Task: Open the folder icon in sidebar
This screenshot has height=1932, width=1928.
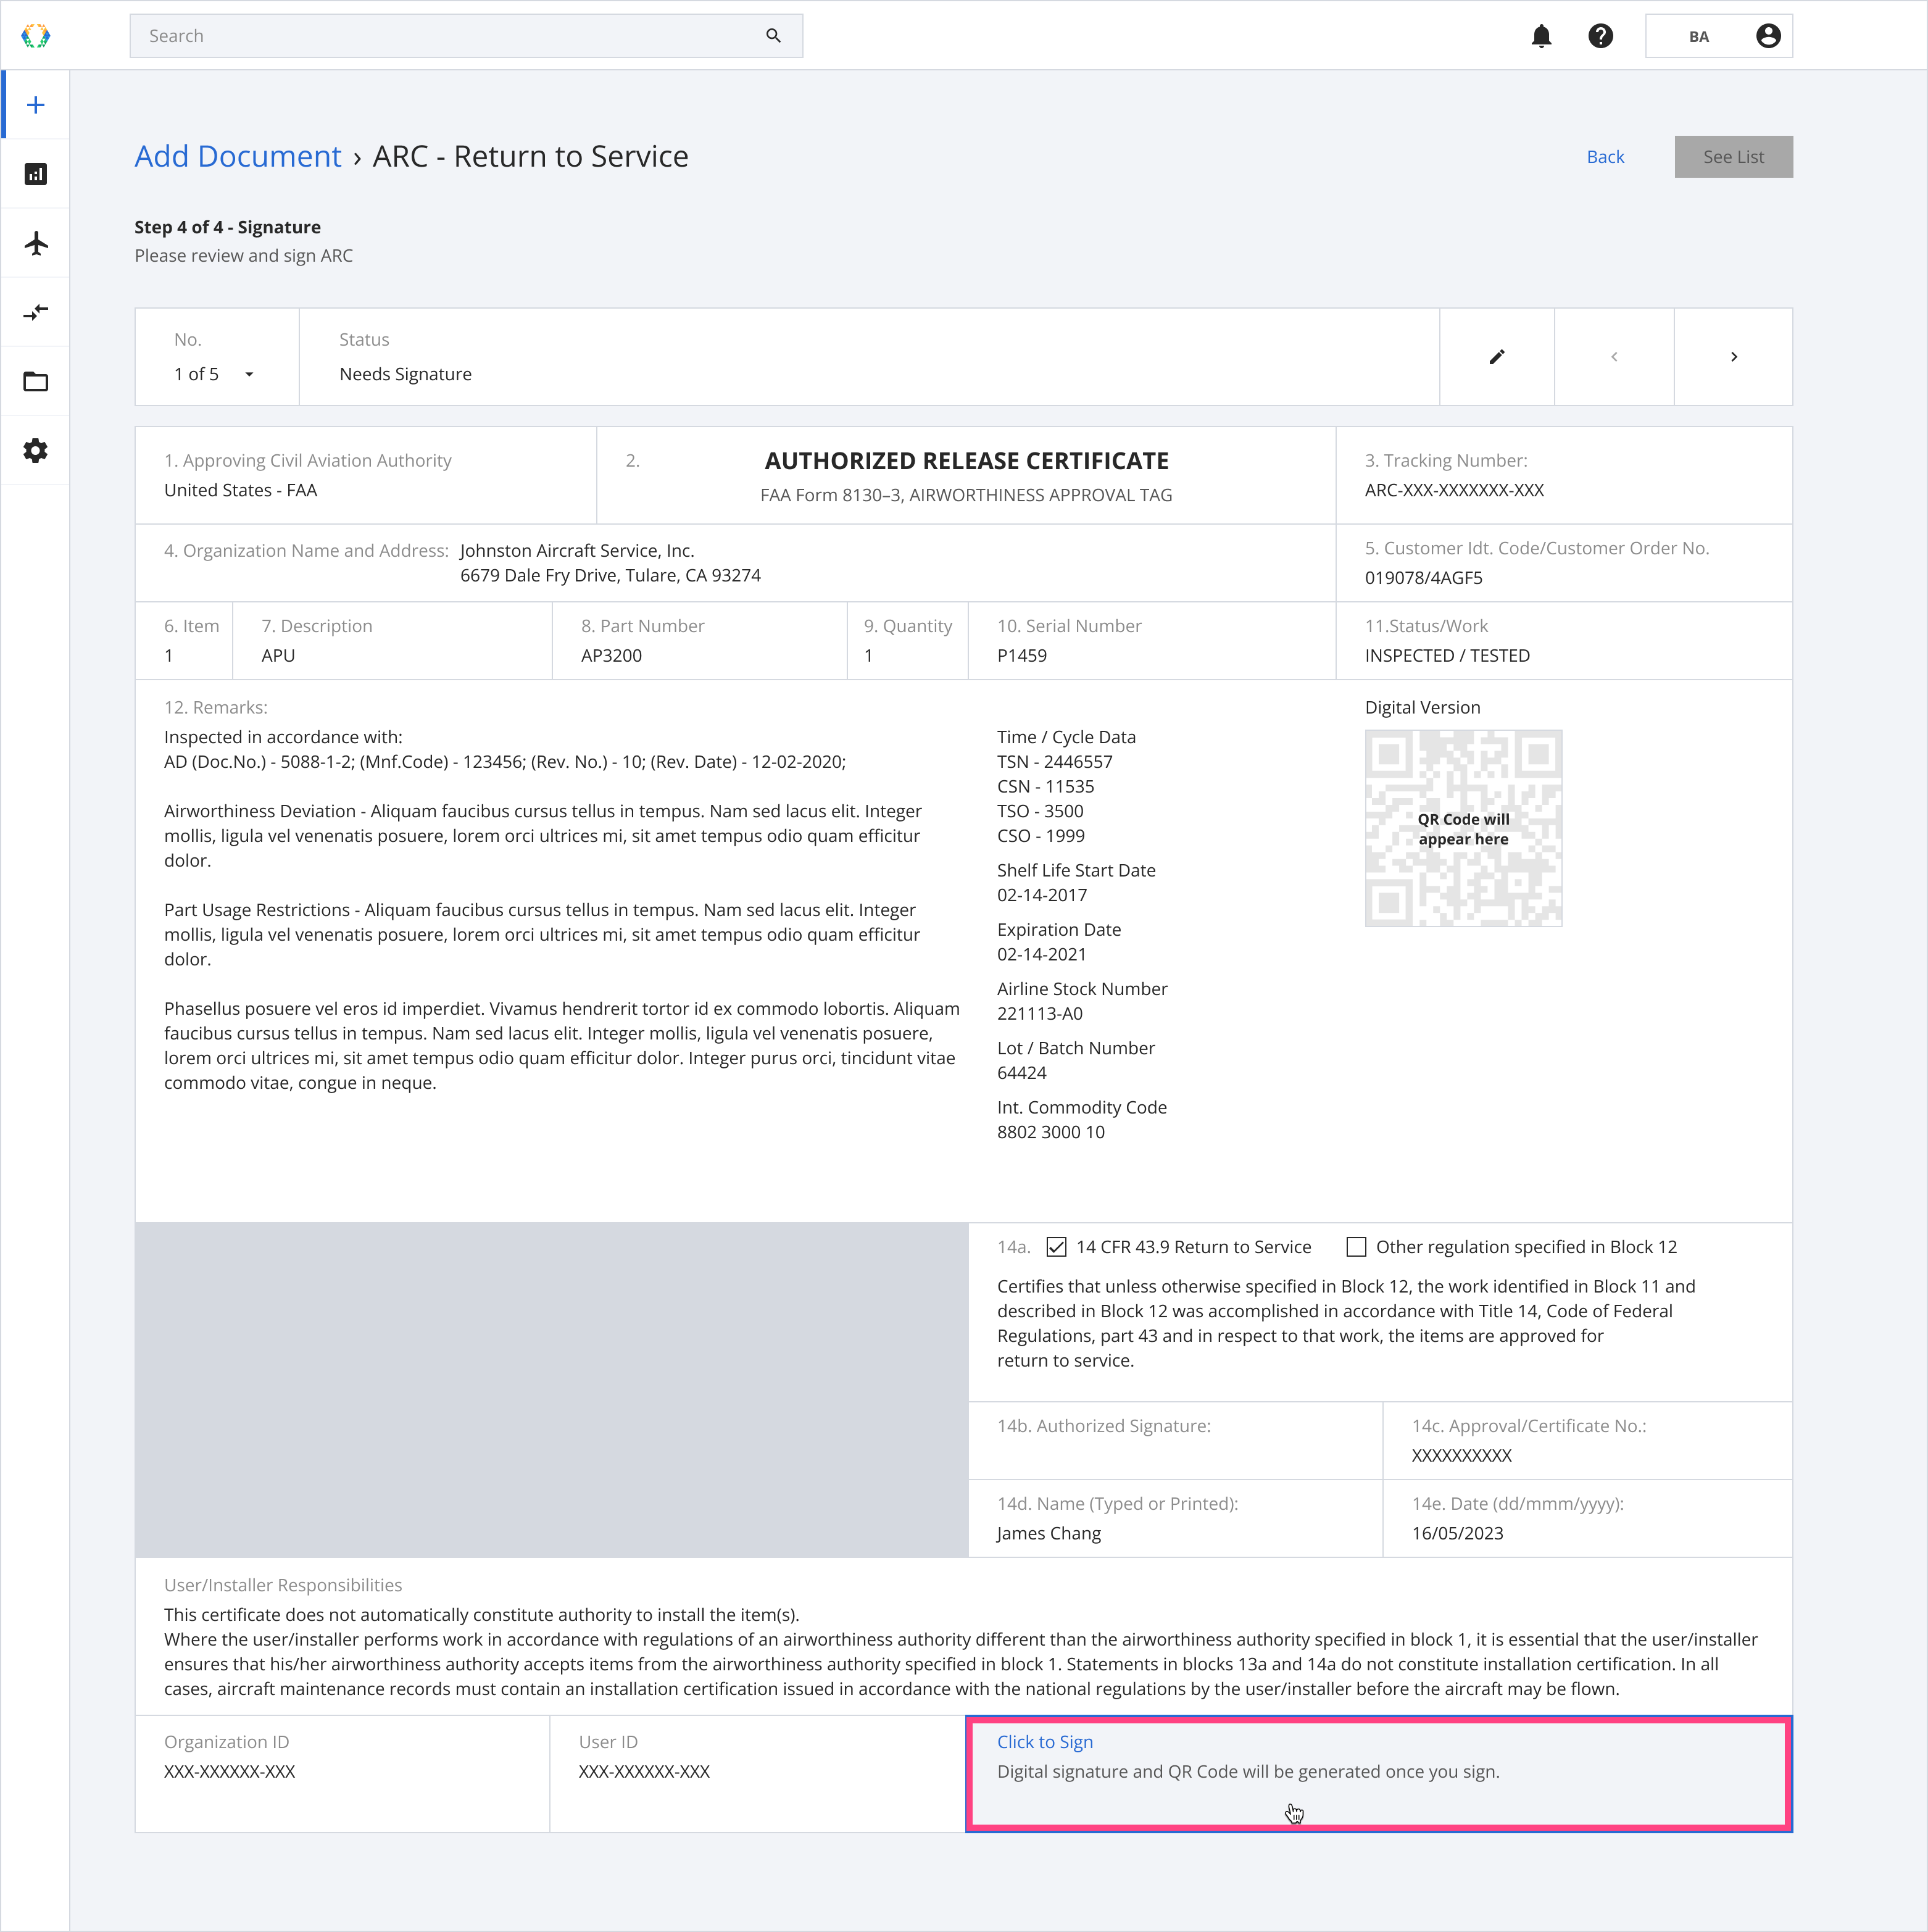Action: tap(36, 381)
